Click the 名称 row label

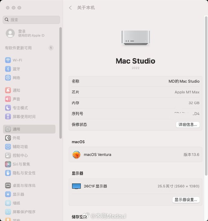75,81
